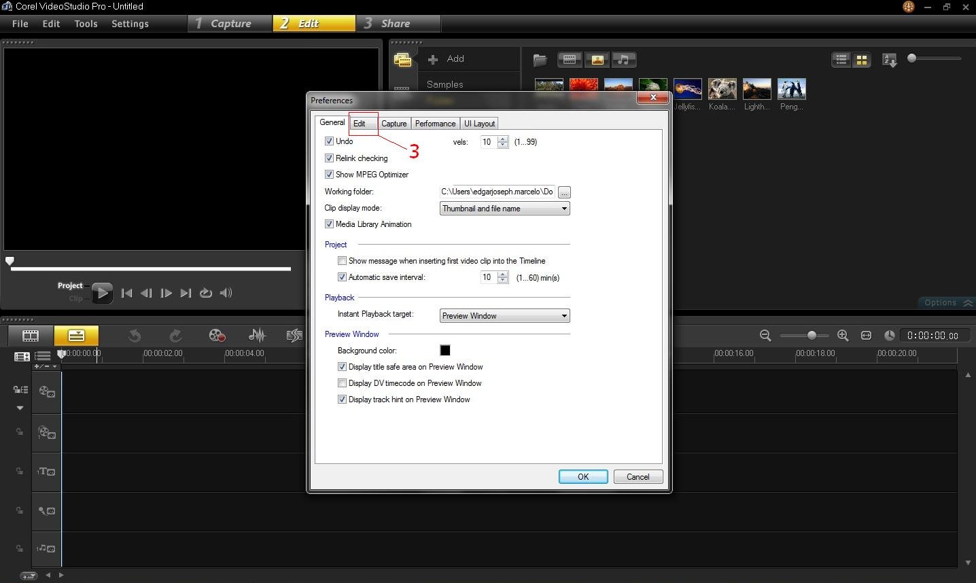Open the Clip display mode dropdown
This screenshot has height=583, width=976.
pyautogui.click(x=504, y=209)
